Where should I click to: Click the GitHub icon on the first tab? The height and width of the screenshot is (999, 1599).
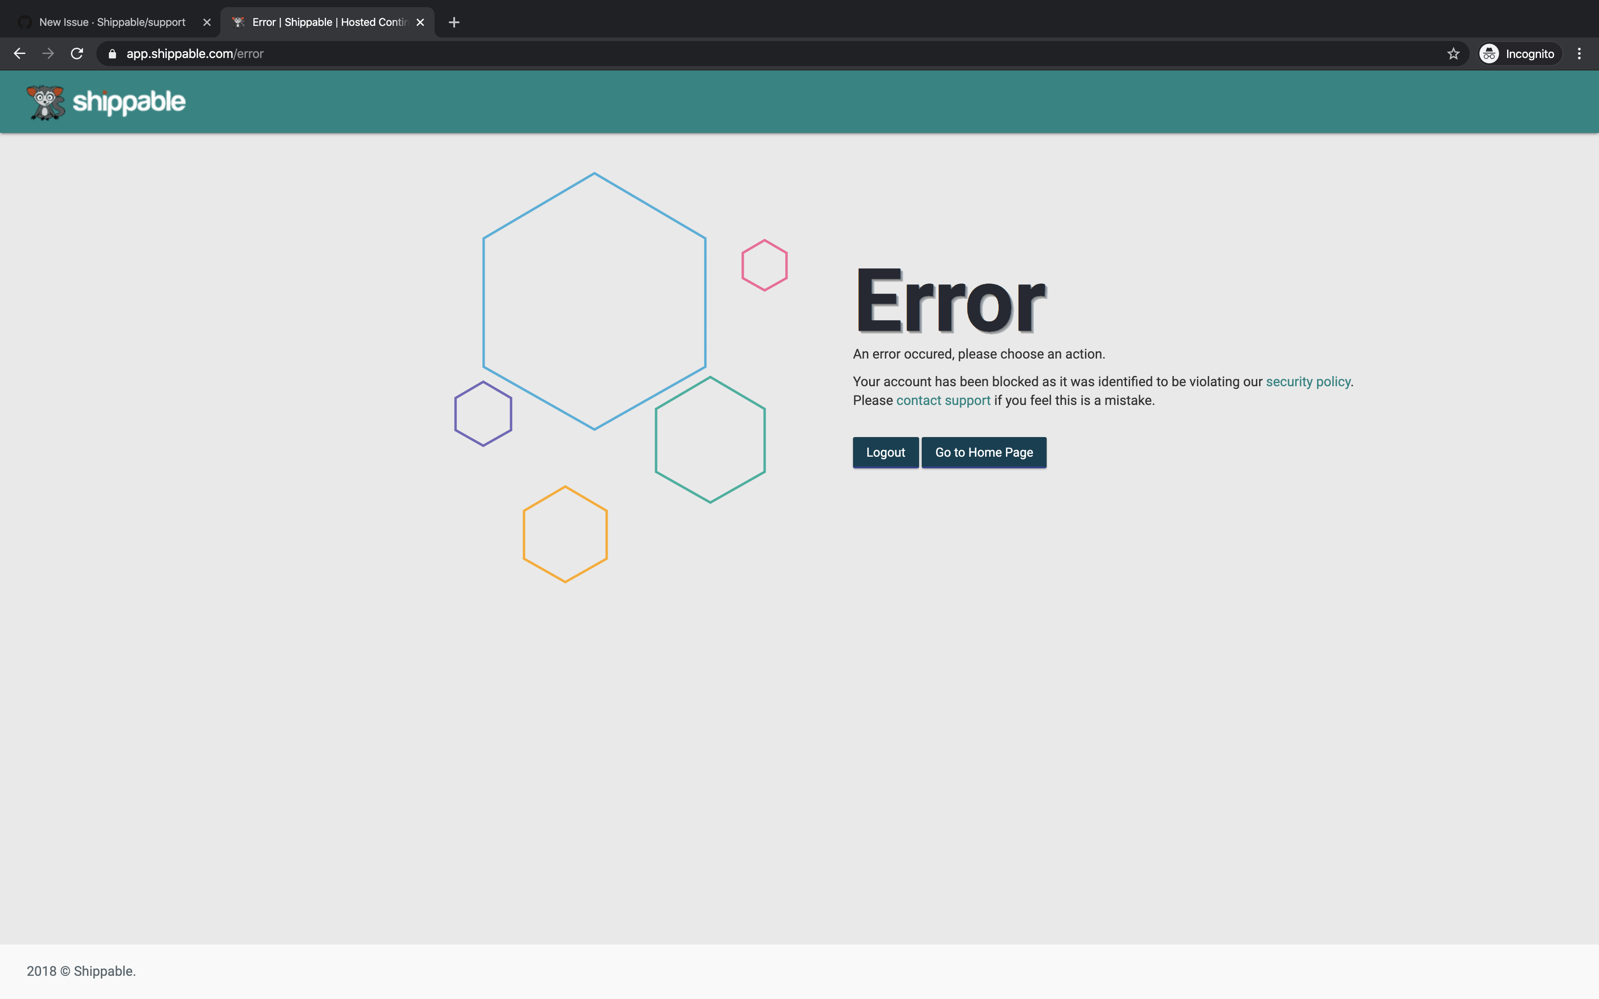pos(25,22)
